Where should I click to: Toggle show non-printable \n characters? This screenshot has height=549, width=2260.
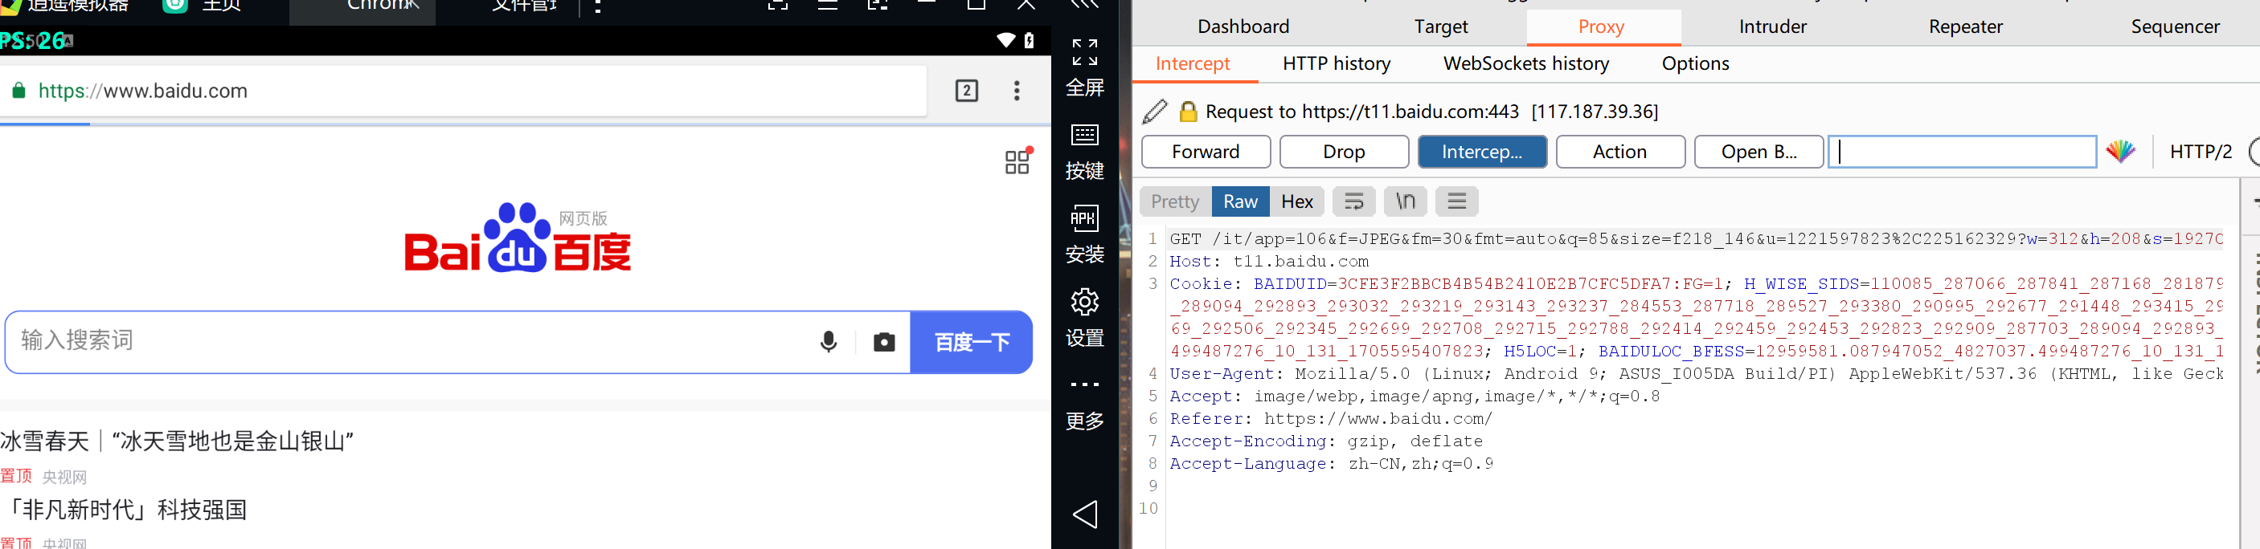click(x=1406, y=201)
